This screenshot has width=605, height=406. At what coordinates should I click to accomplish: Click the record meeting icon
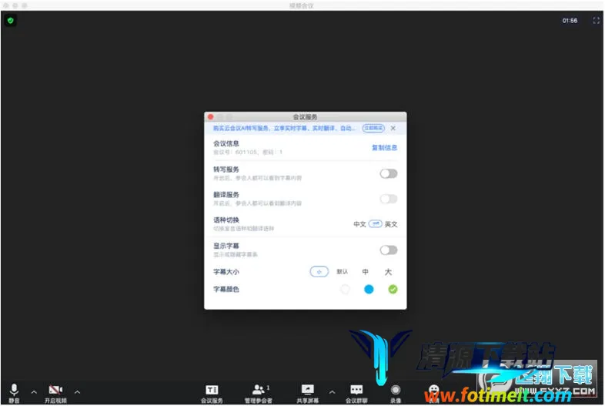click(396, 390)
